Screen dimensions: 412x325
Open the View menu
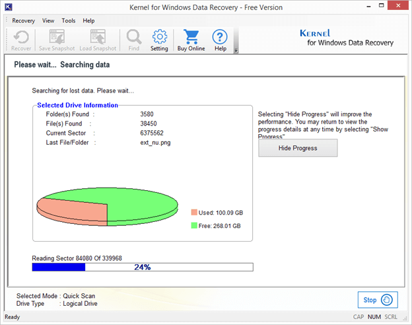click(x=48, y=20)
